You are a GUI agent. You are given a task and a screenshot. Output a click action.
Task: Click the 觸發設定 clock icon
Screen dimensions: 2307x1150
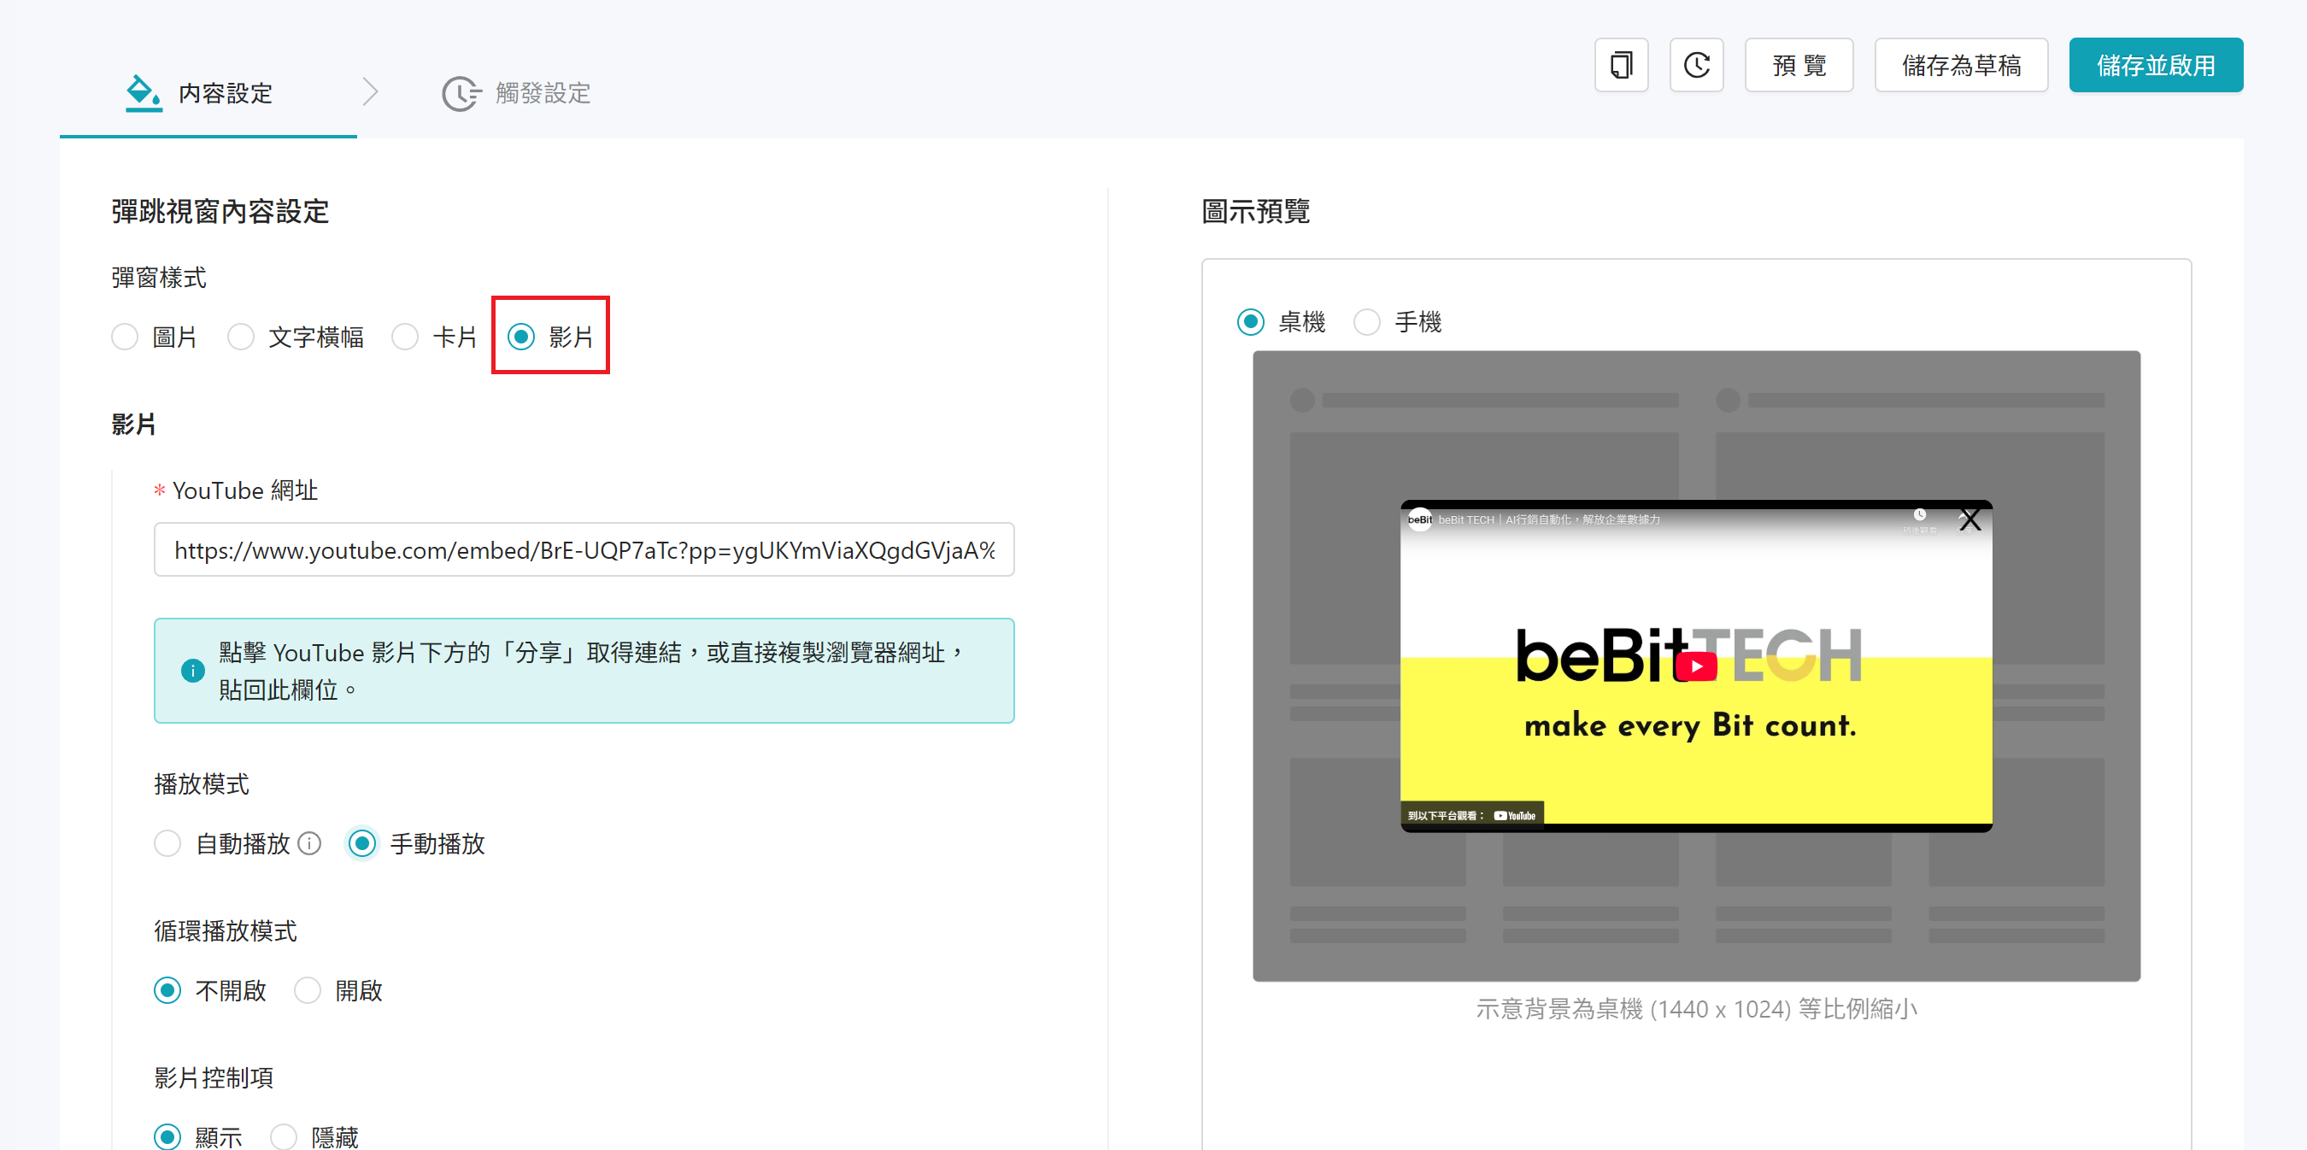coord(461,93)
